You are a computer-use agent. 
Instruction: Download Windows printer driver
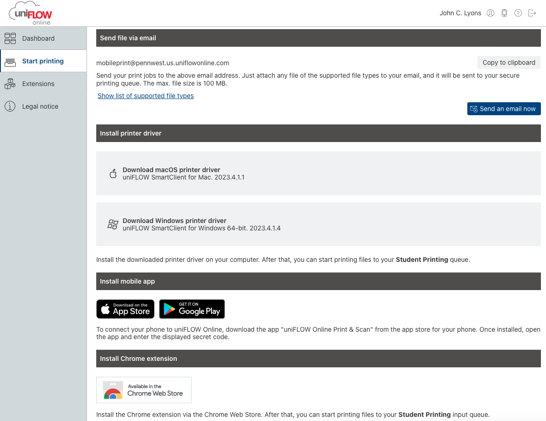pos(318,224)
